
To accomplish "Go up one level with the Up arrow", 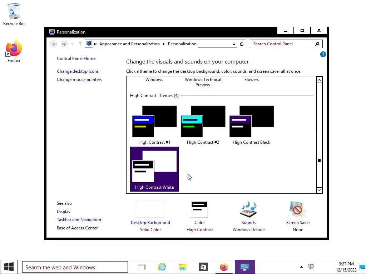I will tap(80, 44).
